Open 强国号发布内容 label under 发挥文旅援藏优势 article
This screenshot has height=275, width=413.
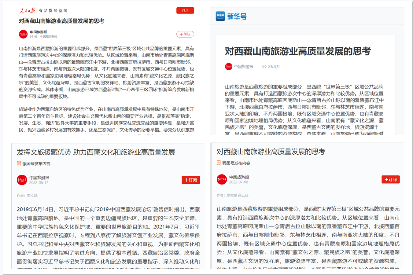36,164
